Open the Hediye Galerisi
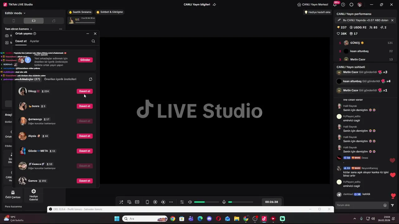This screenshot has width=399, height=224. click(x=34, y=195)
